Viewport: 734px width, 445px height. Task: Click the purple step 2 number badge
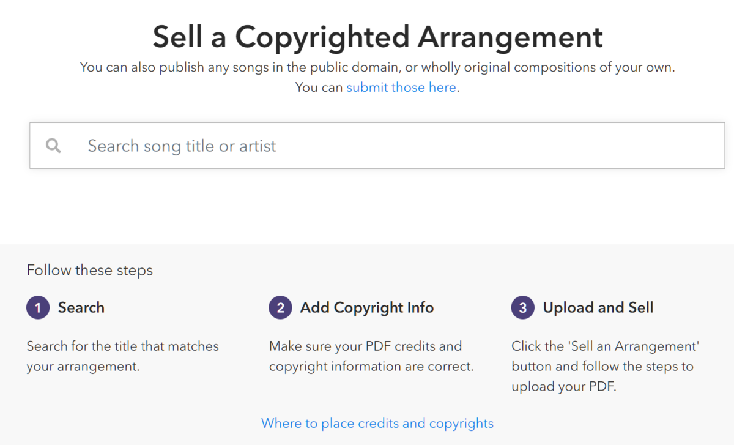coord(280,307)
